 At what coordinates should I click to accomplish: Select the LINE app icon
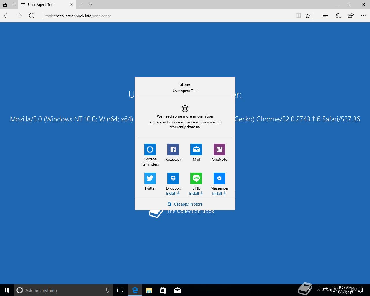[196, 178]
